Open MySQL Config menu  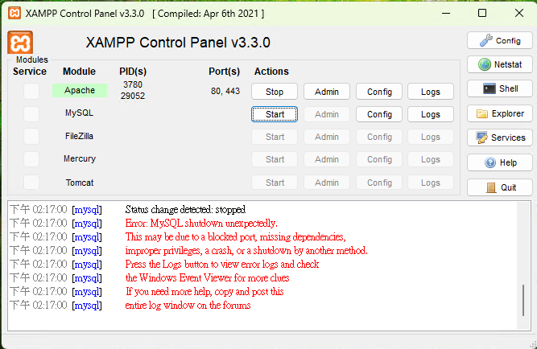click(379, 114)
